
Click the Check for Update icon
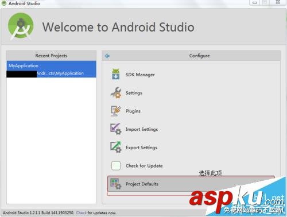[x=116, y=165]
